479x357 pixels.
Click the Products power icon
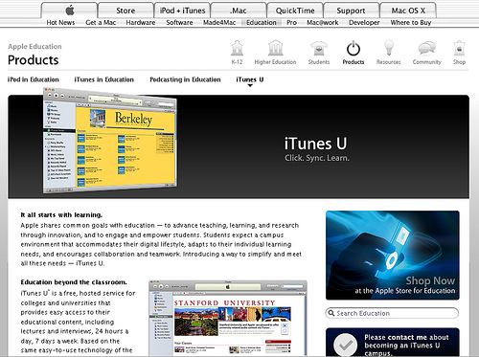click(x=354, y=48)
